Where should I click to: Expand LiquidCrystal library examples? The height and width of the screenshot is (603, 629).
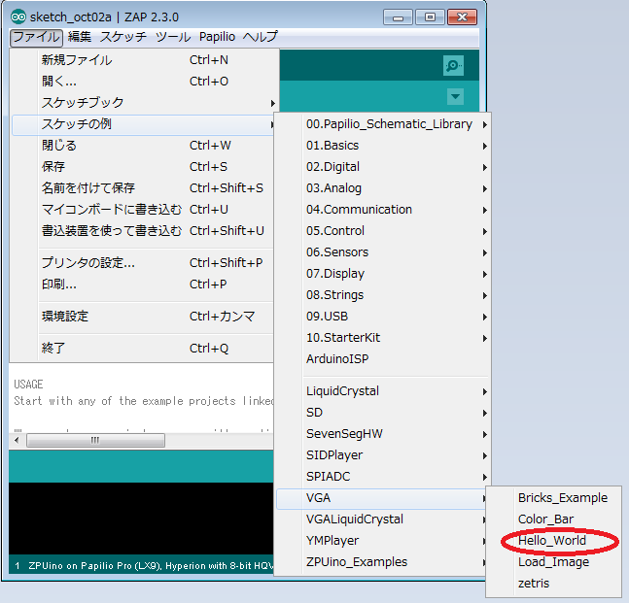click(383, 391)
